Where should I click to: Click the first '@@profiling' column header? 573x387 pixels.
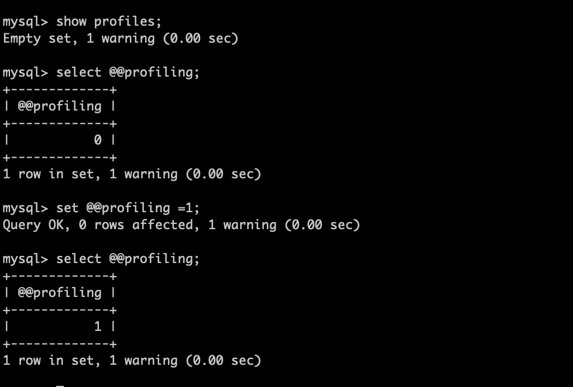(60, 106)
